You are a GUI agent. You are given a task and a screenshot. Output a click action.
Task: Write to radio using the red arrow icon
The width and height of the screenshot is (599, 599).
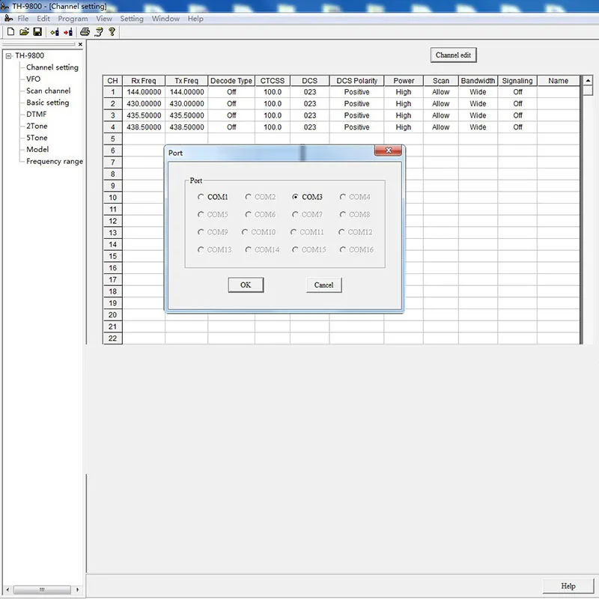point(68,32)
